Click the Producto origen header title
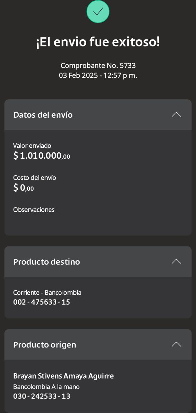 (x=44, y=345)
